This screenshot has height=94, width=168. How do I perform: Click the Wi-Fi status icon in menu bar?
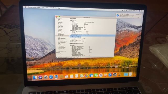[x=125, y=10]
